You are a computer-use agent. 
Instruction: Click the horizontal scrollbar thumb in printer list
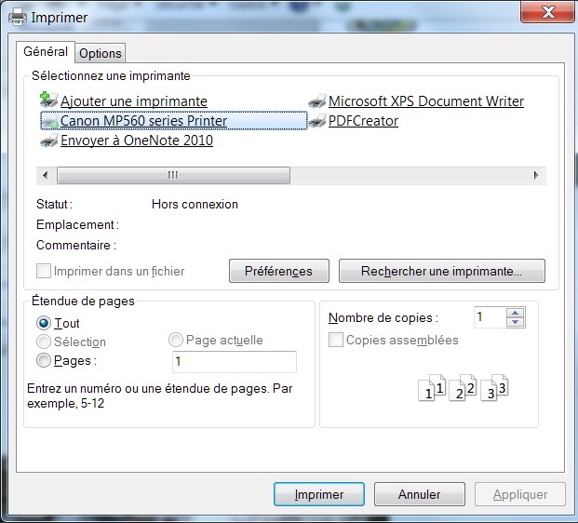click(173, 175)
